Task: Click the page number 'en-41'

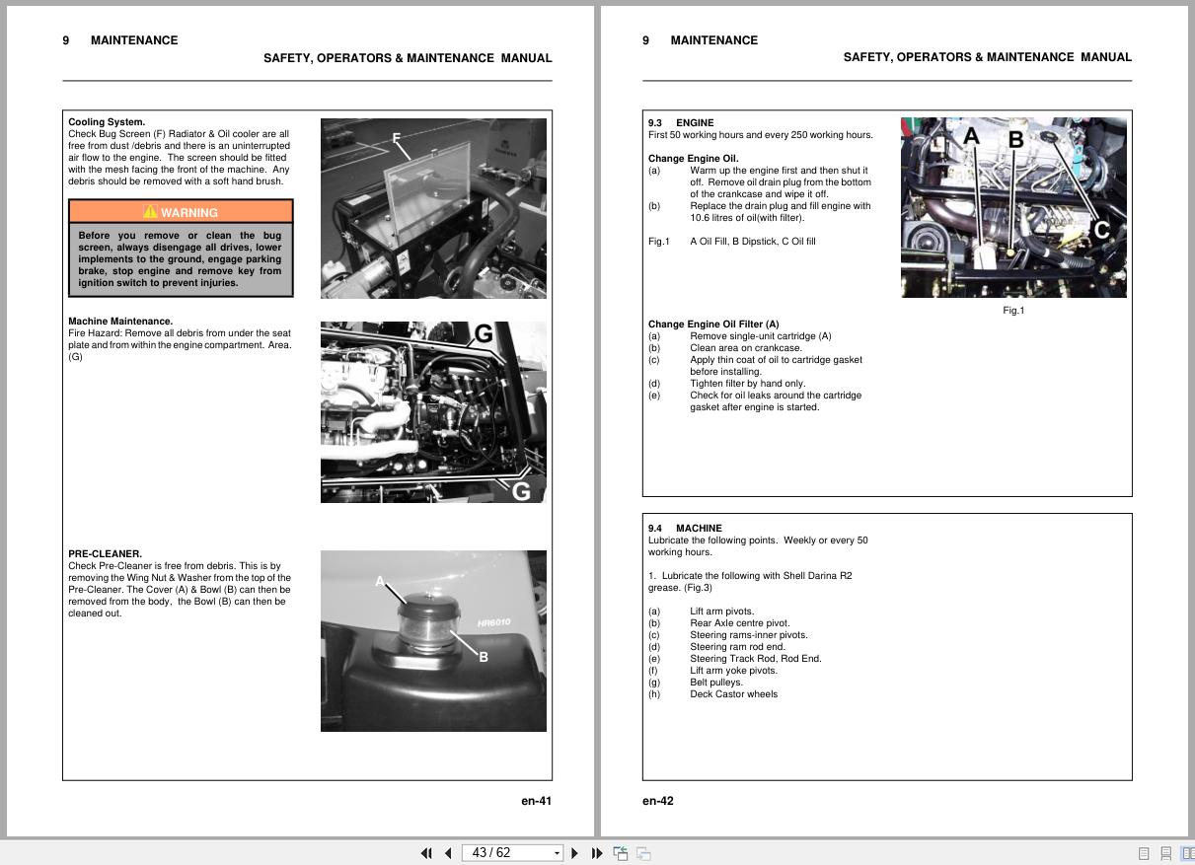Action: click(537, 801)
